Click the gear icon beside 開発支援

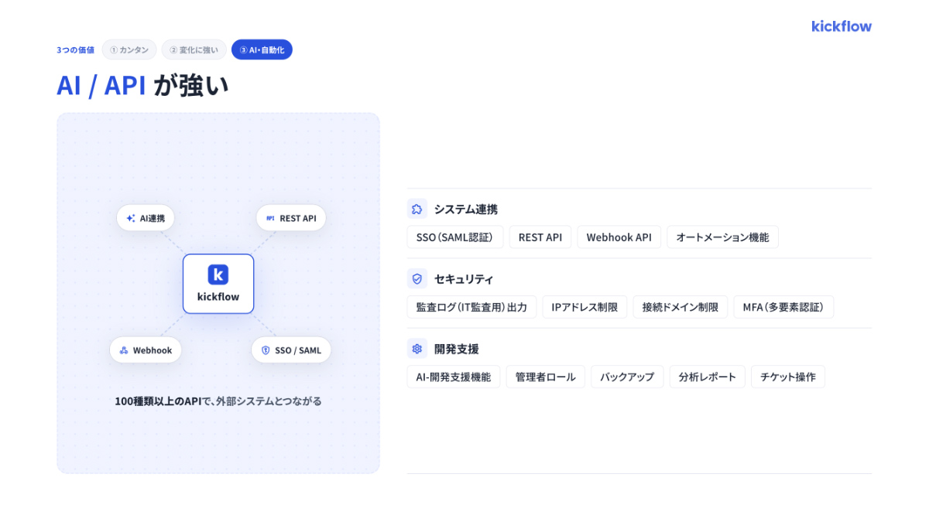(417, 348)
